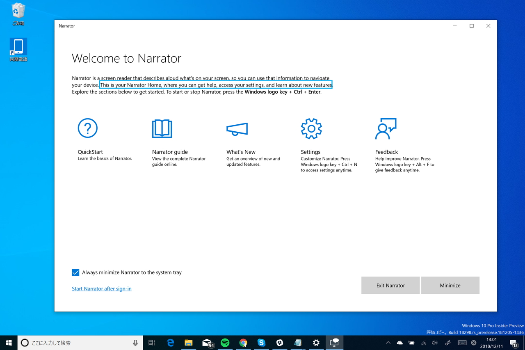Click the highlighted "This is your Narrator Home" sentence
This screenshot has height=350, width=525.
(216, 85)
